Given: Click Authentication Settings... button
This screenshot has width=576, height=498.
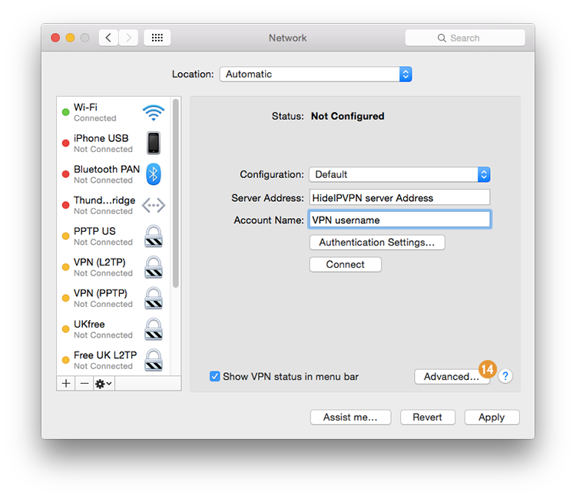Looking at the screenshot, I should click(x=377, y=242).
